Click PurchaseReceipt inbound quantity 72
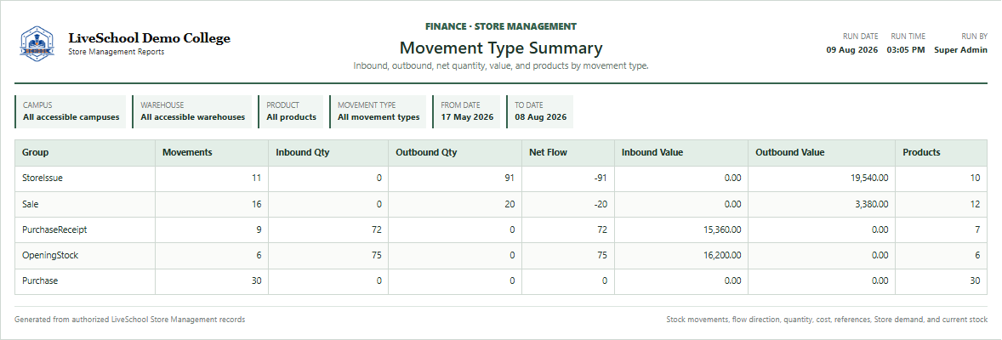Image resolution: width=1002 pixels, height=340 pixels. [377, 229]
